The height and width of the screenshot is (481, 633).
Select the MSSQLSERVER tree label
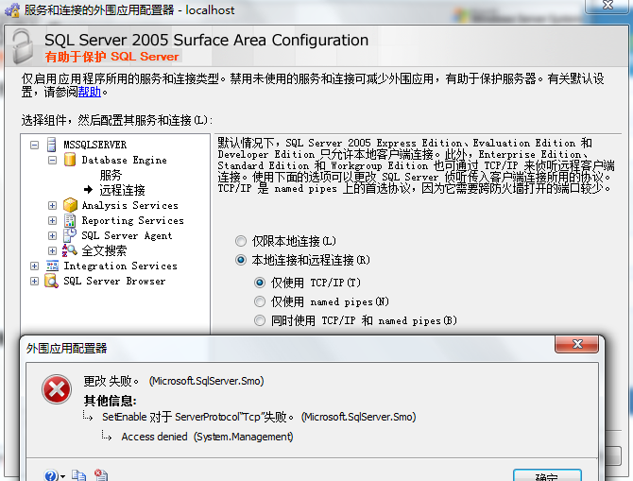tap(94, 145)
